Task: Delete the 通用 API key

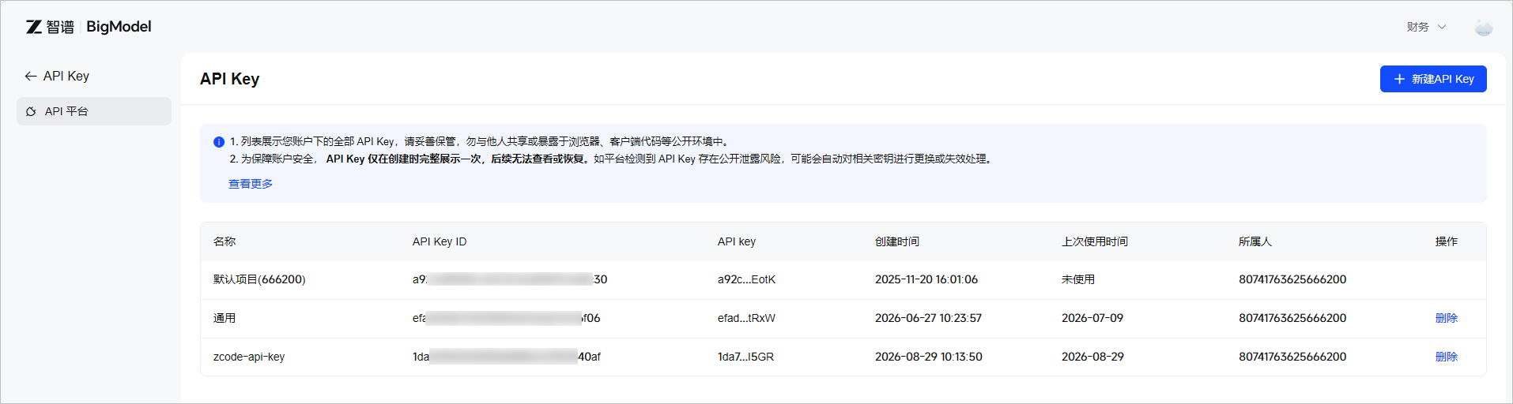Action: (1447, 318)
